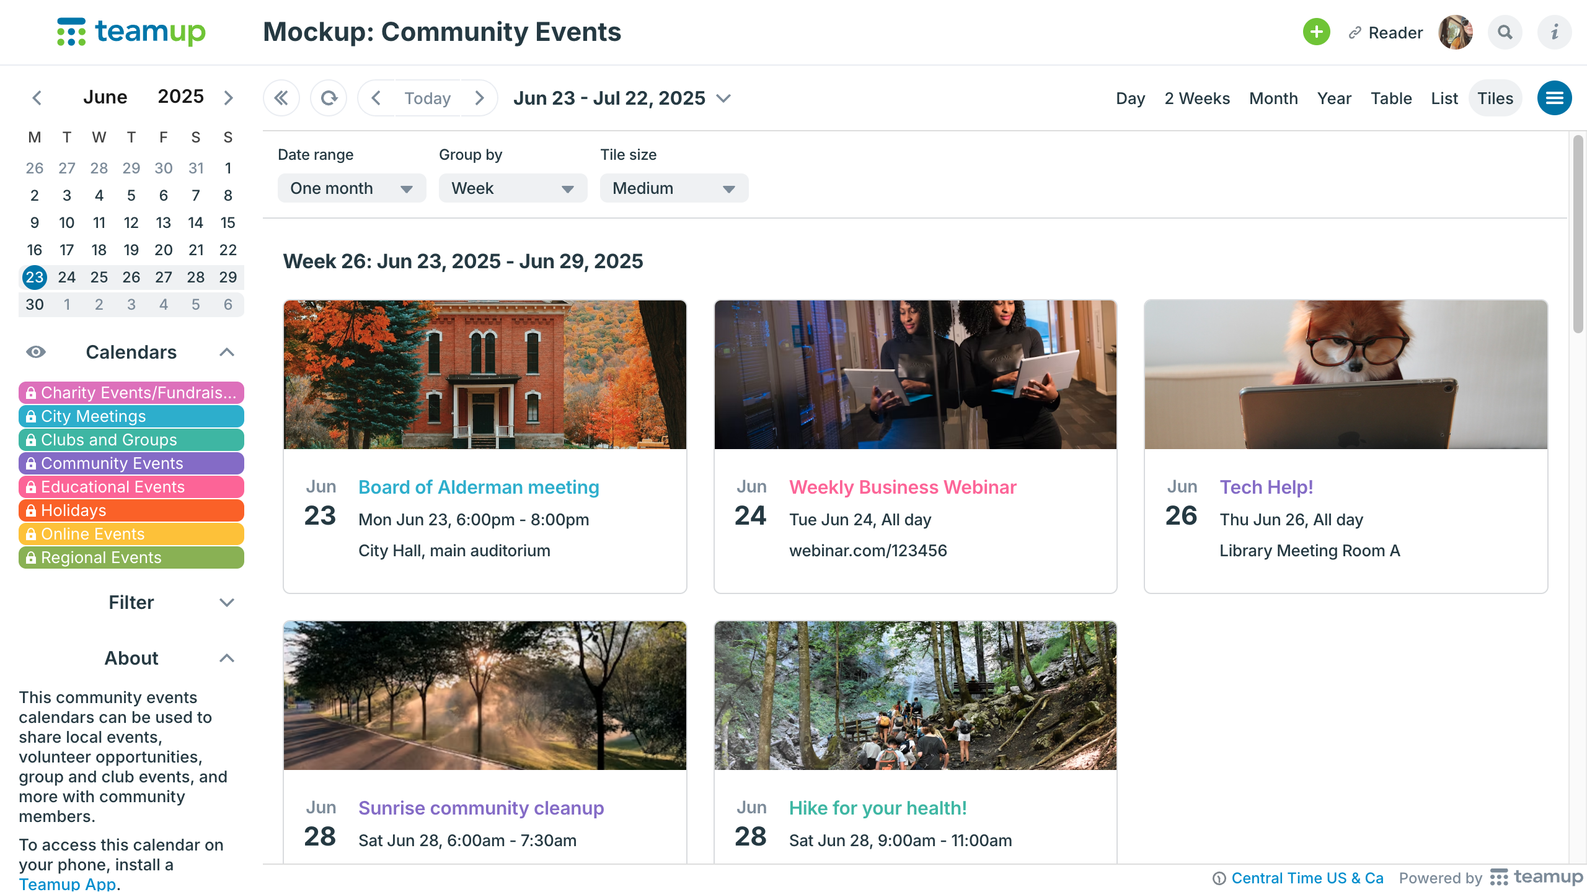This screenshot has height=892, width=1587.
Task: Open the blue hamburger menu icon
Action: (1554, 98)
